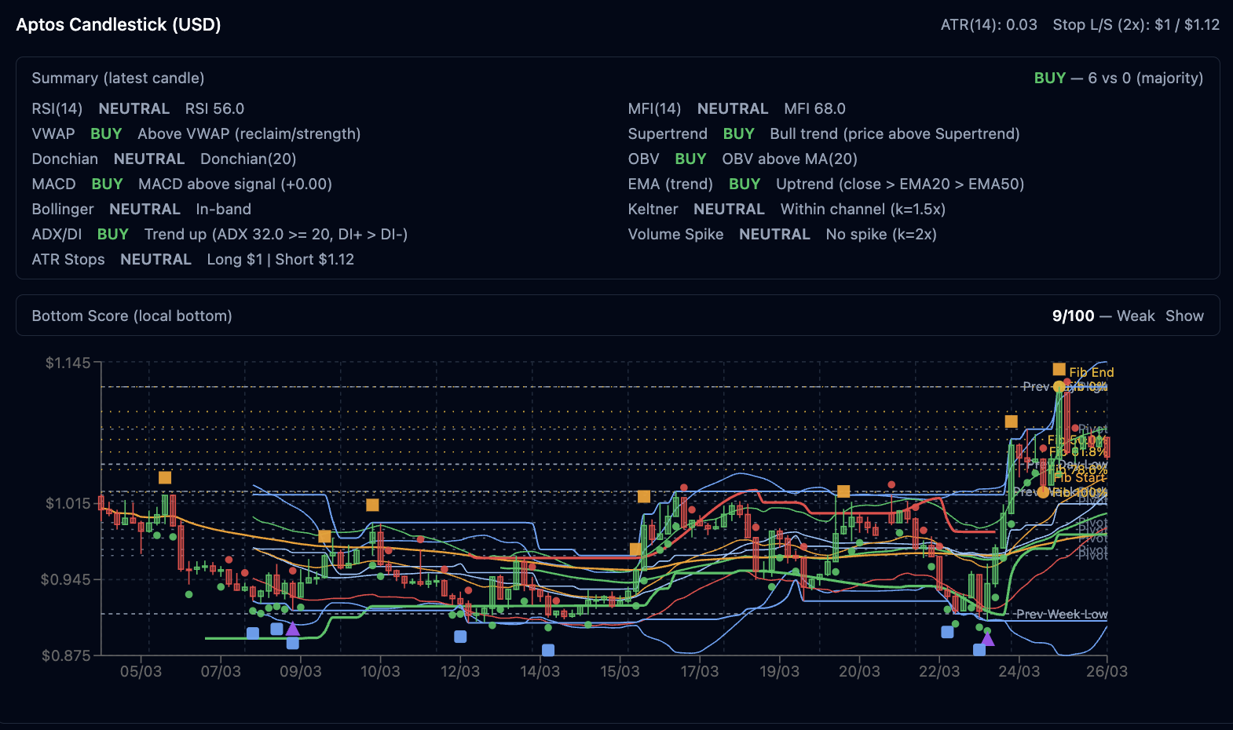
Task: Click the orange square marker above 05/03 candles
Action: point(165,478)
